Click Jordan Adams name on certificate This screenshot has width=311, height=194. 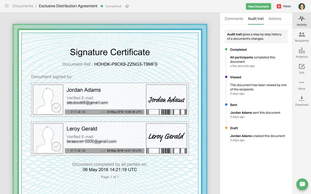click(84, 90)
